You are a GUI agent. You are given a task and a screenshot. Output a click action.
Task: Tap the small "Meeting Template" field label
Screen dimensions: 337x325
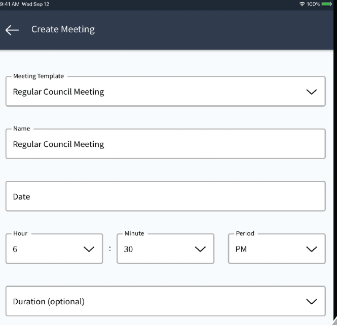39,76
